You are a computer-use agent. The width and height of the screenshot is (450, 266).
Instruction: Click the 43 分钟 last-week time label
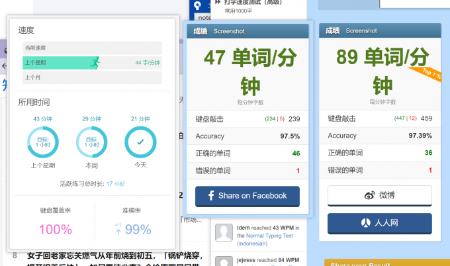point(43,119)
